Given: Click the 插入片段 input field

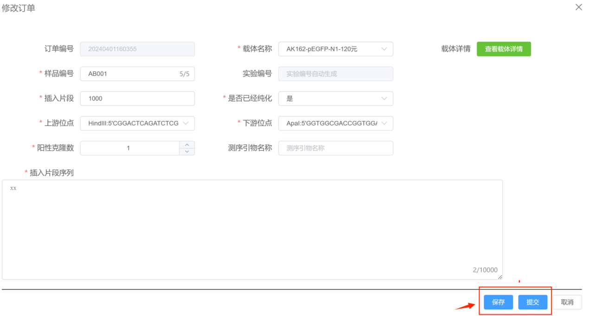Looking at the screenshot, I should tap(137, 98).
